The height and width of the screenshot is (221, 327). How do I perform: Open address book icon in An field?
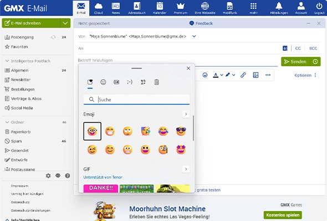click(x=285, y=48)
